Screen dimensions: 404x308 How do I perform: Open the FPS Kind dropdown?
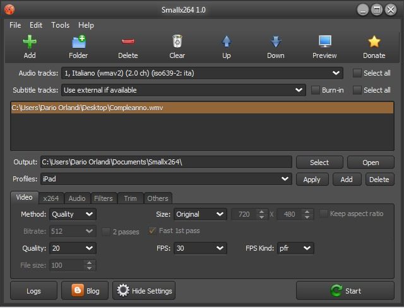(x=294, y=248)
